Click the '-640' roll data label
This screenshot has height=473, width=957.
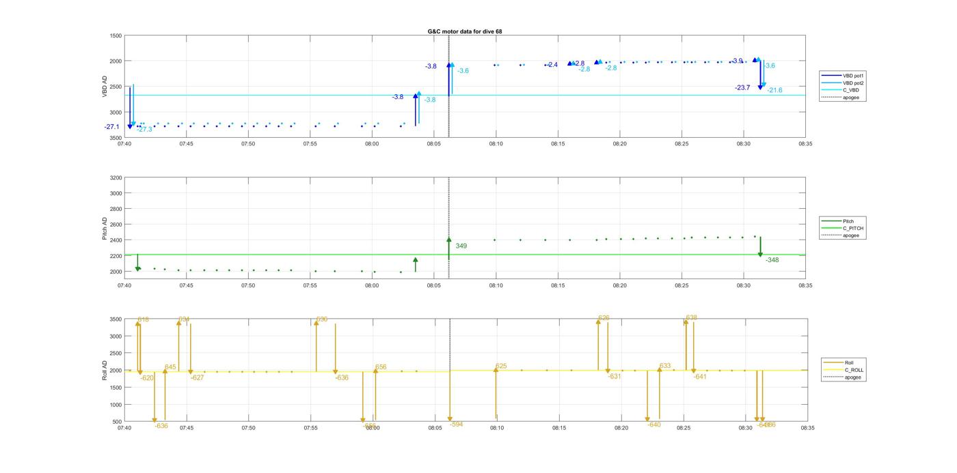pos(653,425)
